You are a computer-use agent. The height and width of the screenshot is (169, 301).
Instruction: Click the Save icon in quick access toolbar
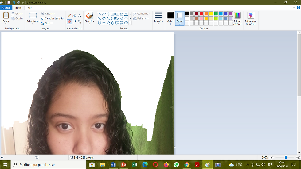click(x=9, y=2)
